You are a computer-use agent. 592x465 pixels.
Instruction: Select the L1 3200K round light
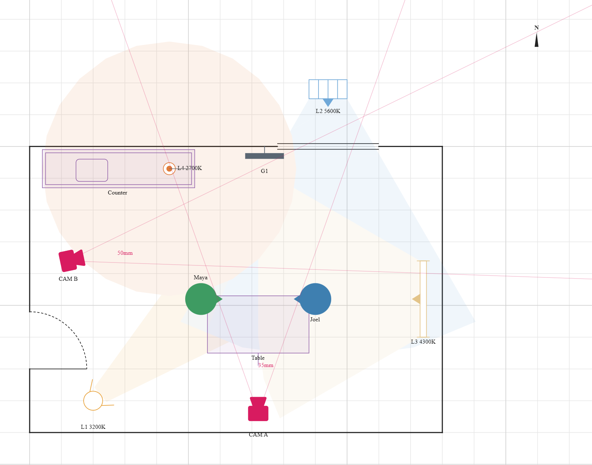coord(93,401)
